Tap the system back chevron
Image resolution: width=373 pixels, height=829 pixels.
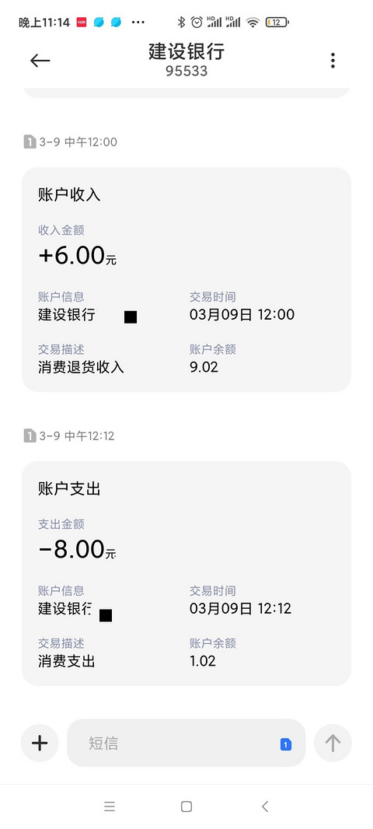265,806
